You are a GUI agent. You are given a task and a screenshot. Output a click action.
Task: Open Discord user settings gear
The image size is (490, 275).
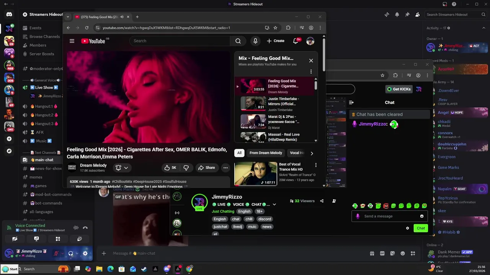pos(85,253)
